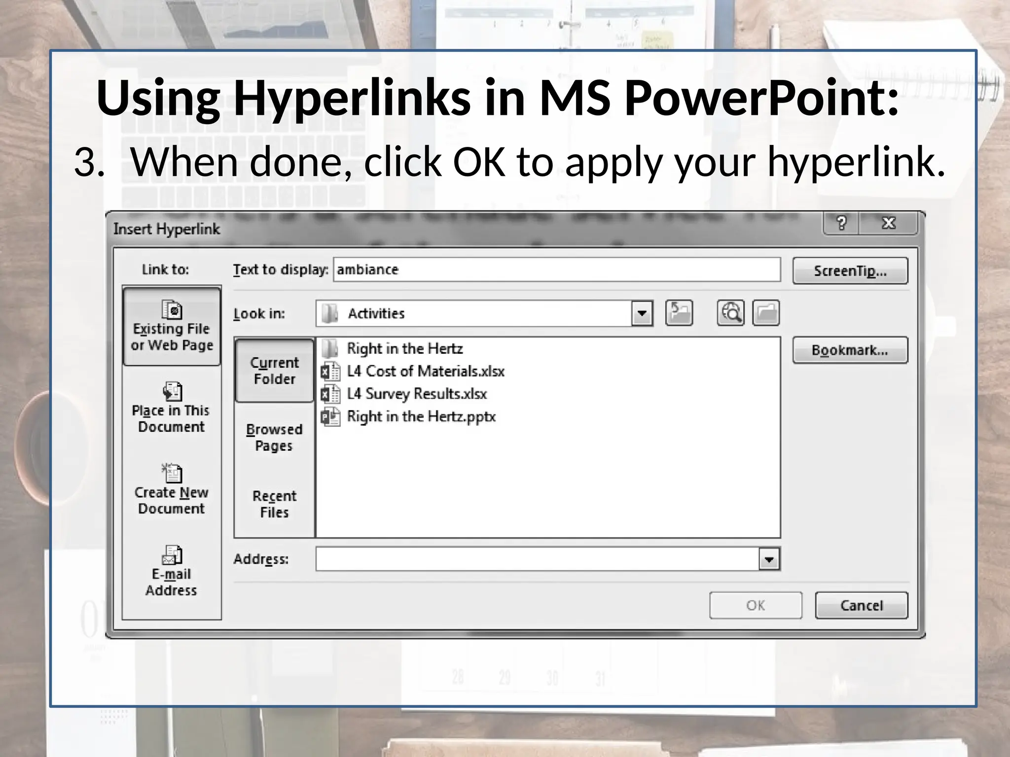
Task: Select Right in the Hertz.pptx file name
Action: 421,416
